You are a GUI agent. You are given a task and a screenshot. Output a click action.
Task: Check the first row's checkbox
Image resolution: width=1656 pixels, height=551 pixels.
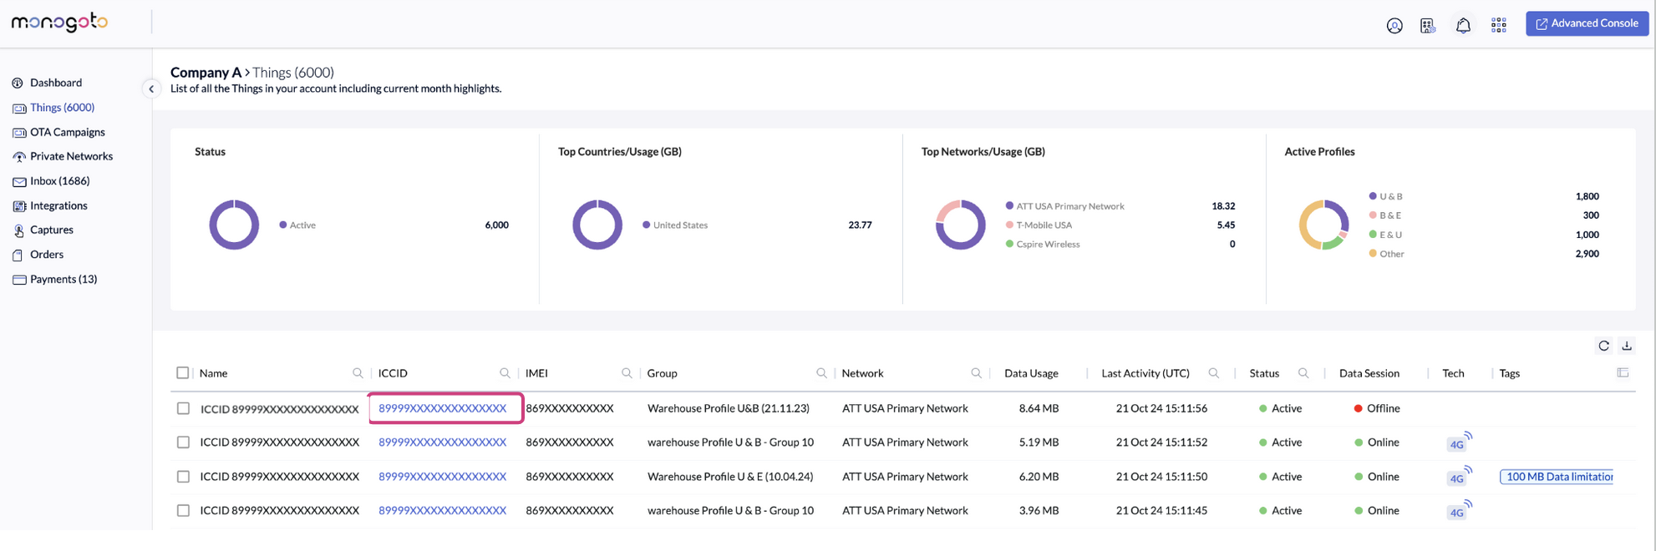pos(183,408)
